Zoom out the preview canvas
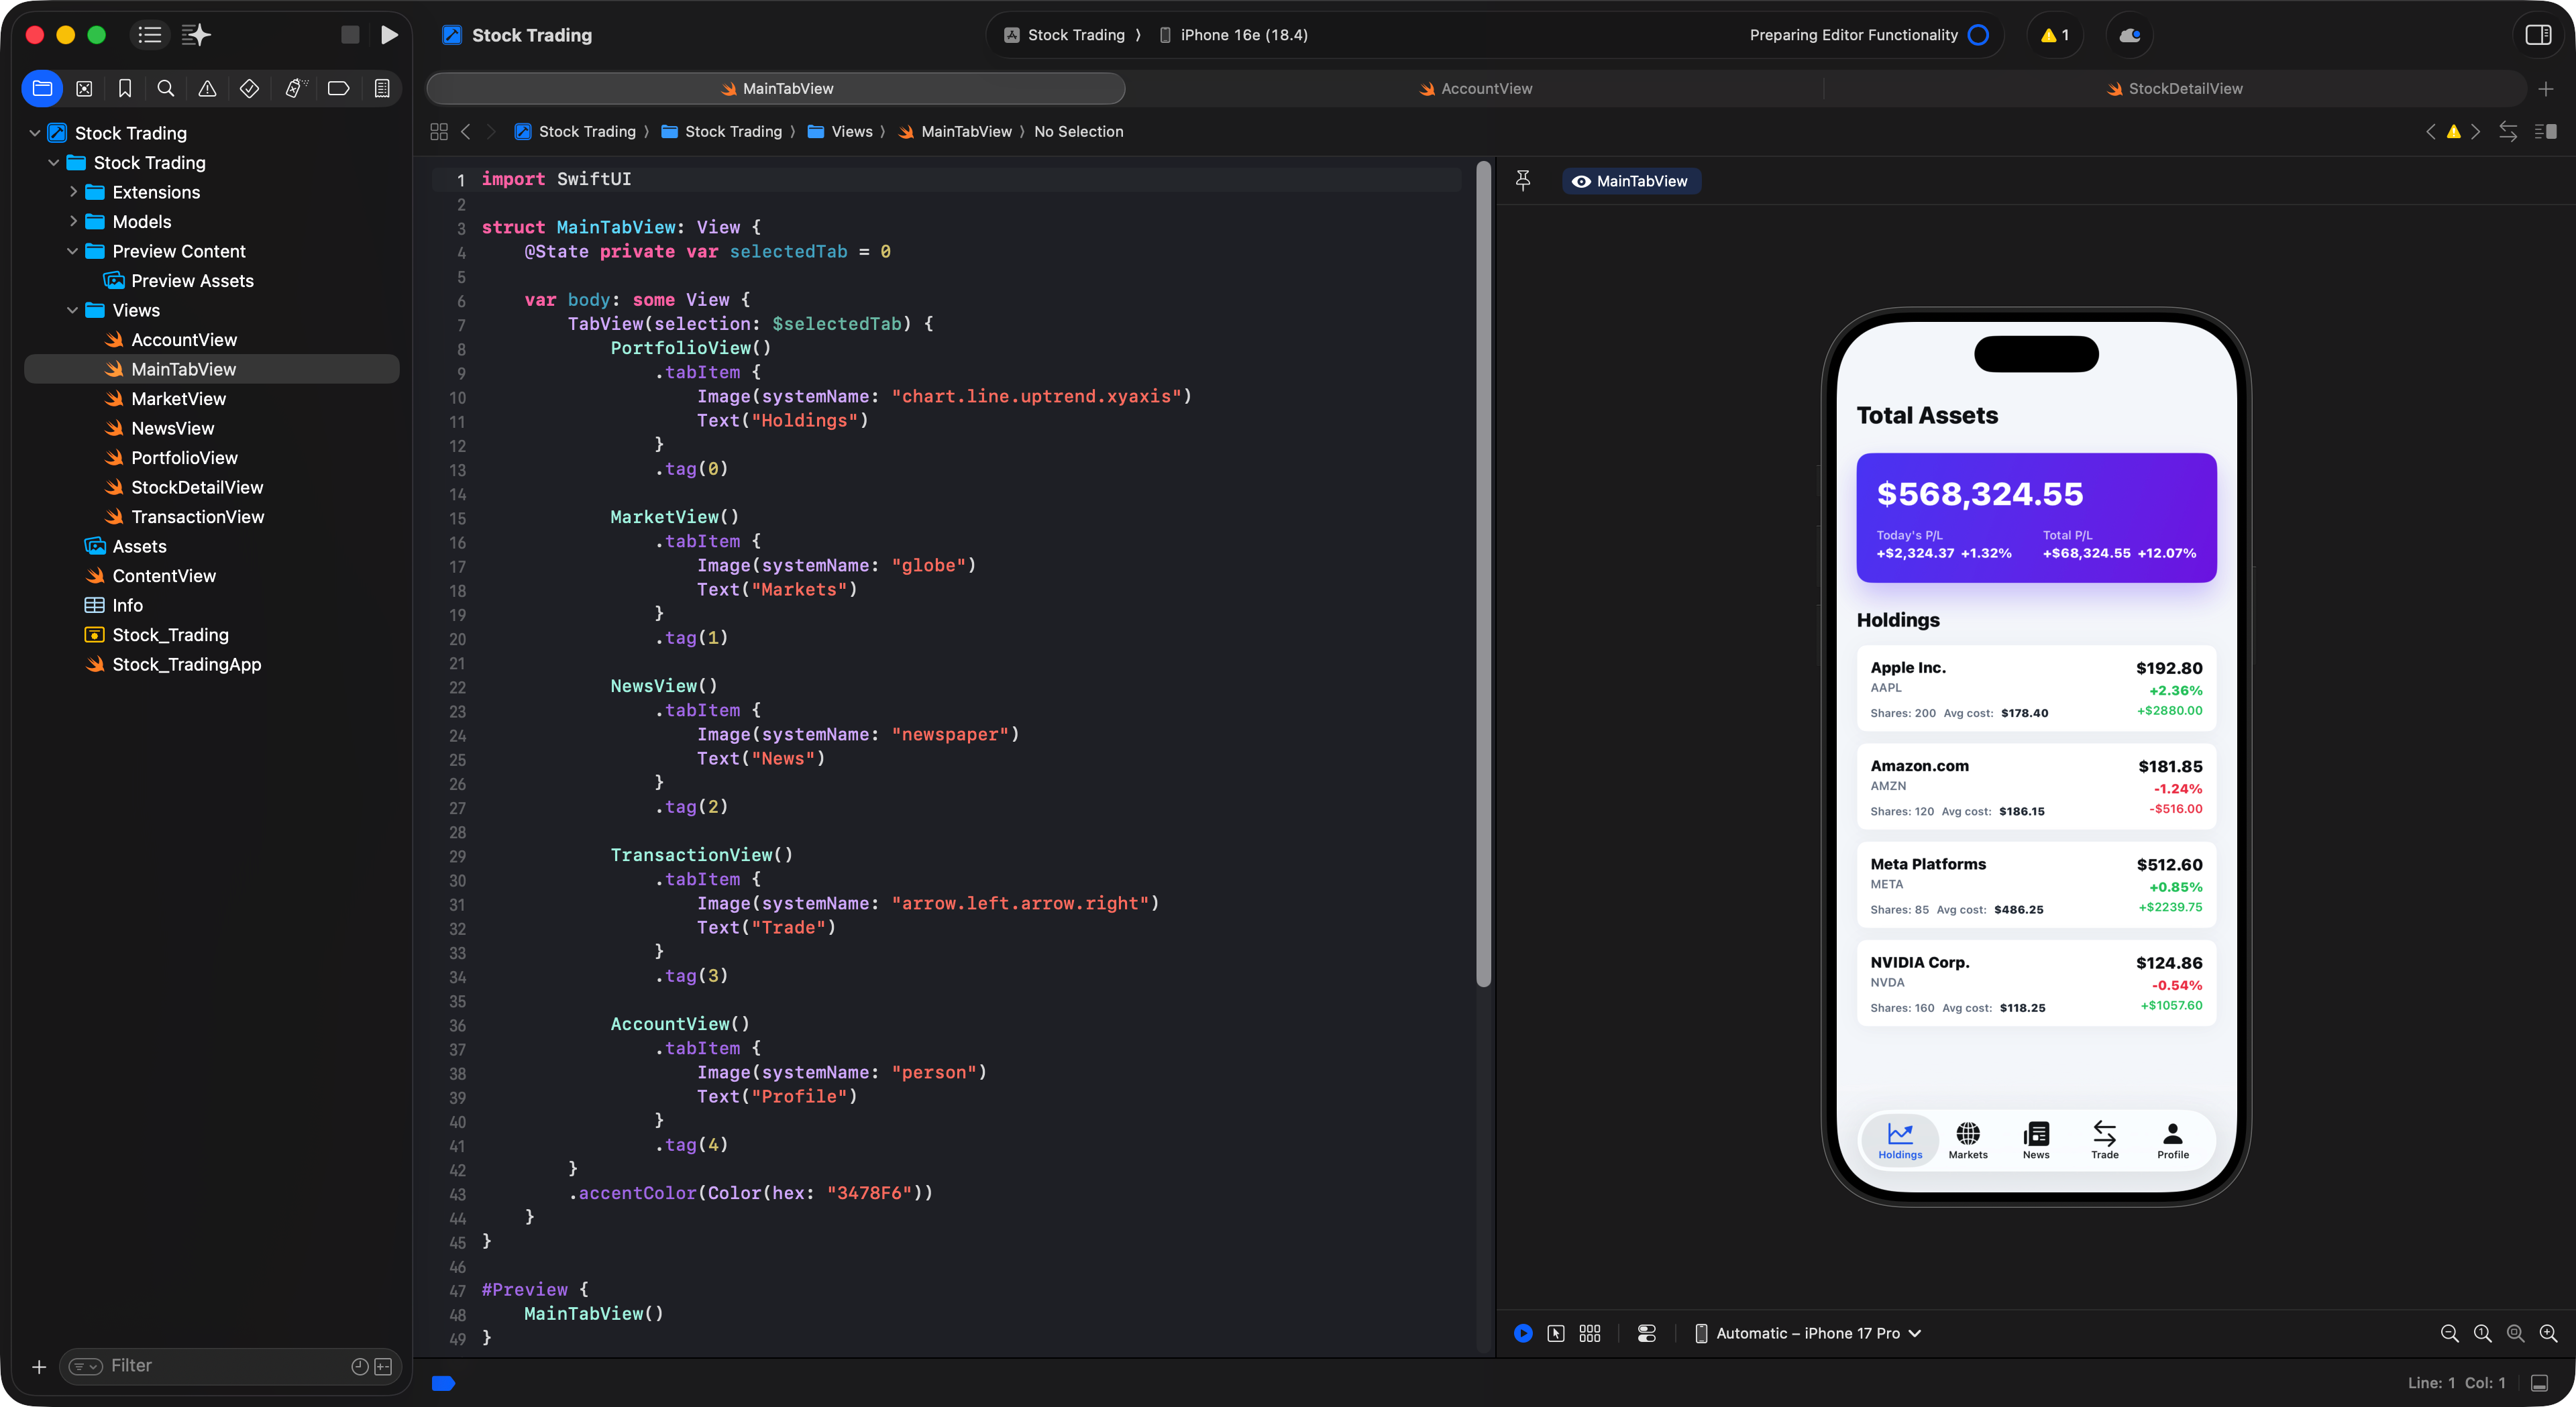The width and height of the screenshot is (2576, 1407). tap(2449, 1333)
